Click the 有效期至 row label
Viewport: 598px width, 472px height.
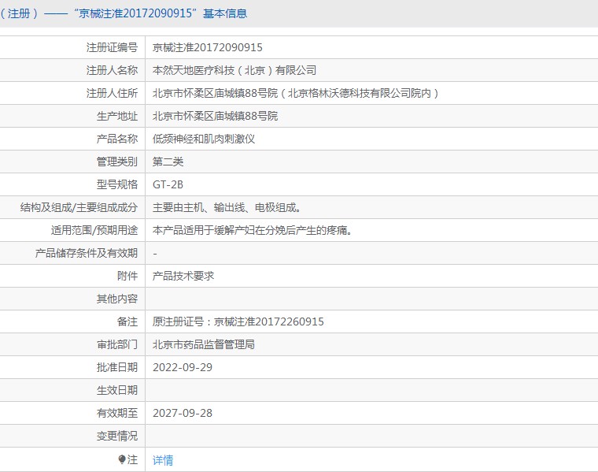[117, 413]
